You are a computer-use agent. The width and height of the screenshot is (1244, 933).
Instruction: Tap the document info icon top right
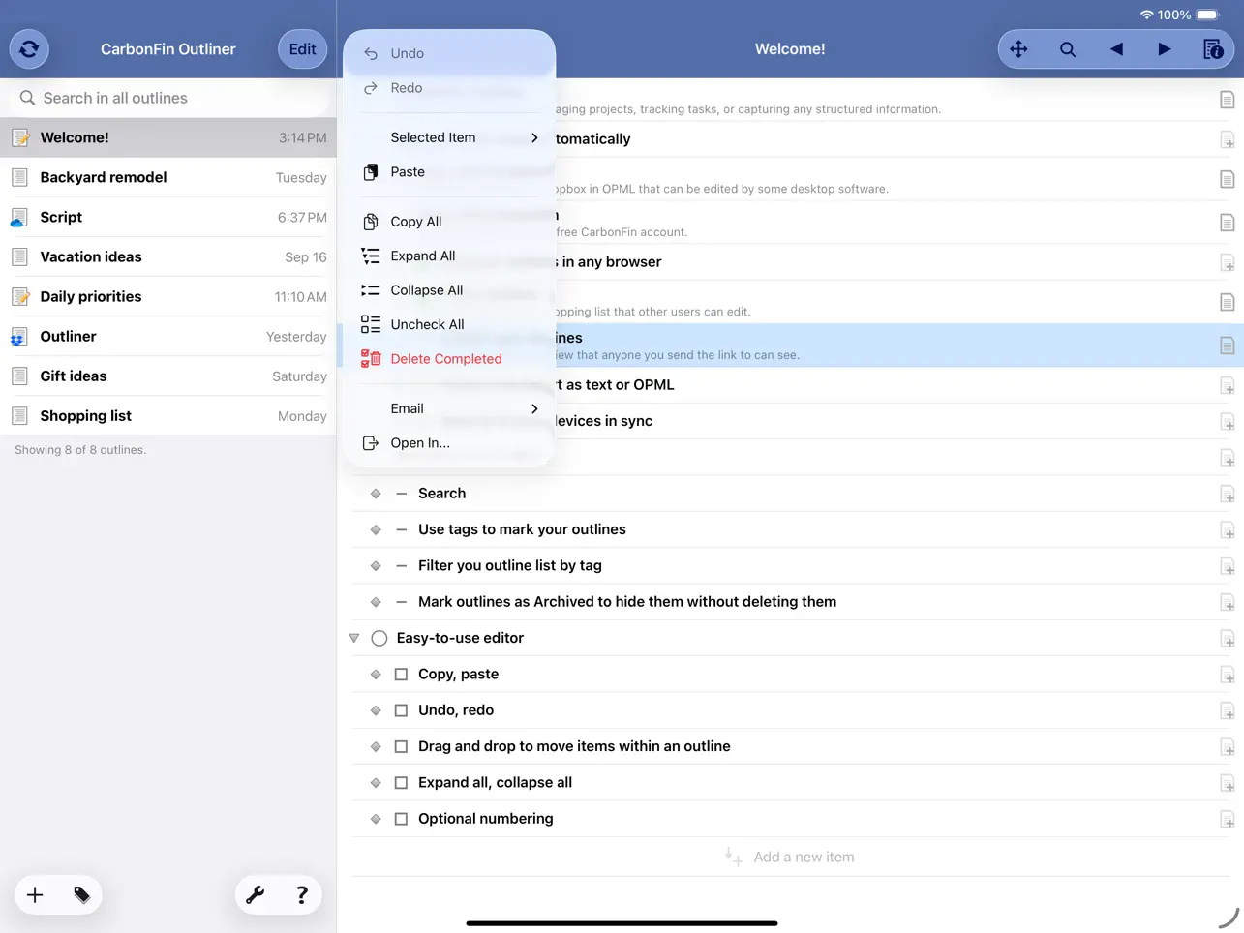coord(1212,48)
